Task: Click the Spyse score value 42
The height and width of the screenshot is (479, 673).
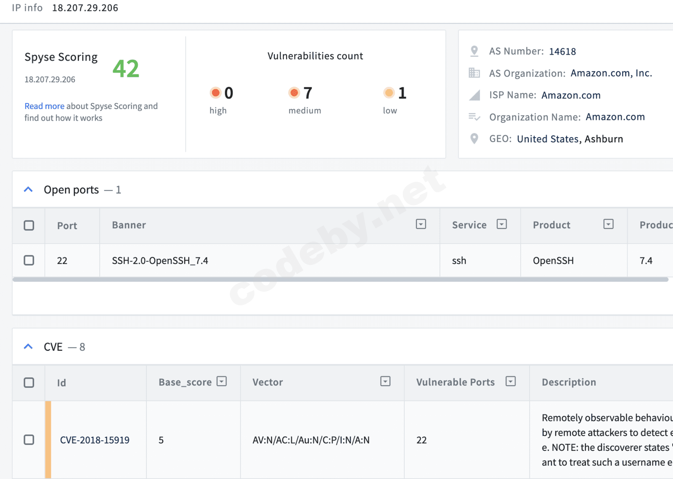Action: tap(126, 69)
